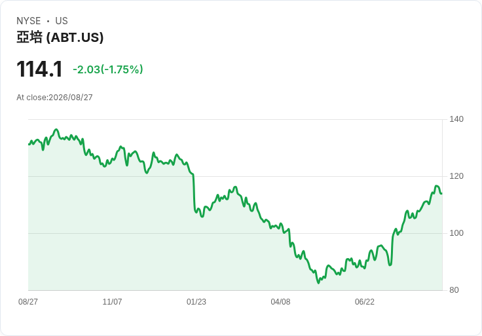The width and height of the screenshot is (482, 336).
Task: Click the 08/27 x-axis date label
Action: [28, 301]
